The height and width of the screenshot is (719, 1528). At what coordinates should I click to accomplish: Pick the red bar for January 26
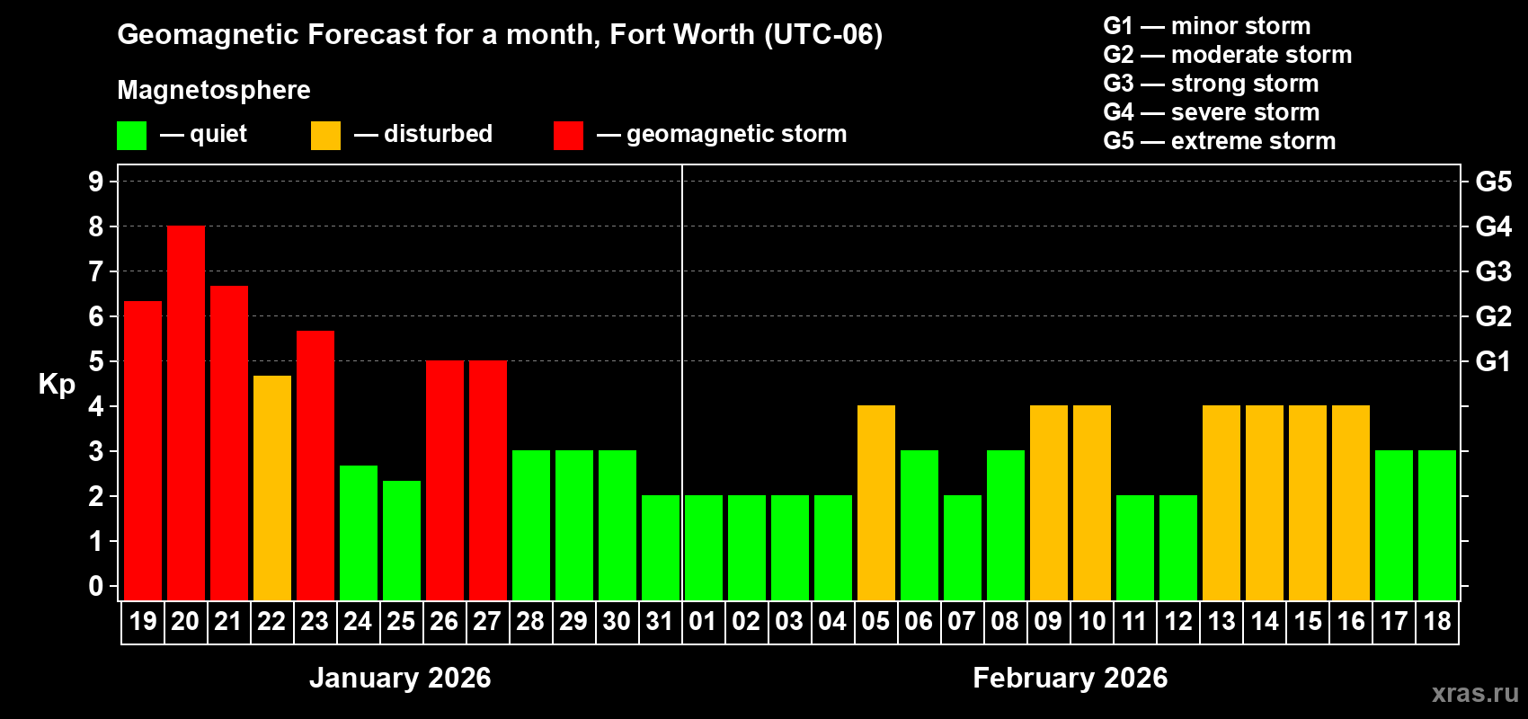tap(445, 480)
